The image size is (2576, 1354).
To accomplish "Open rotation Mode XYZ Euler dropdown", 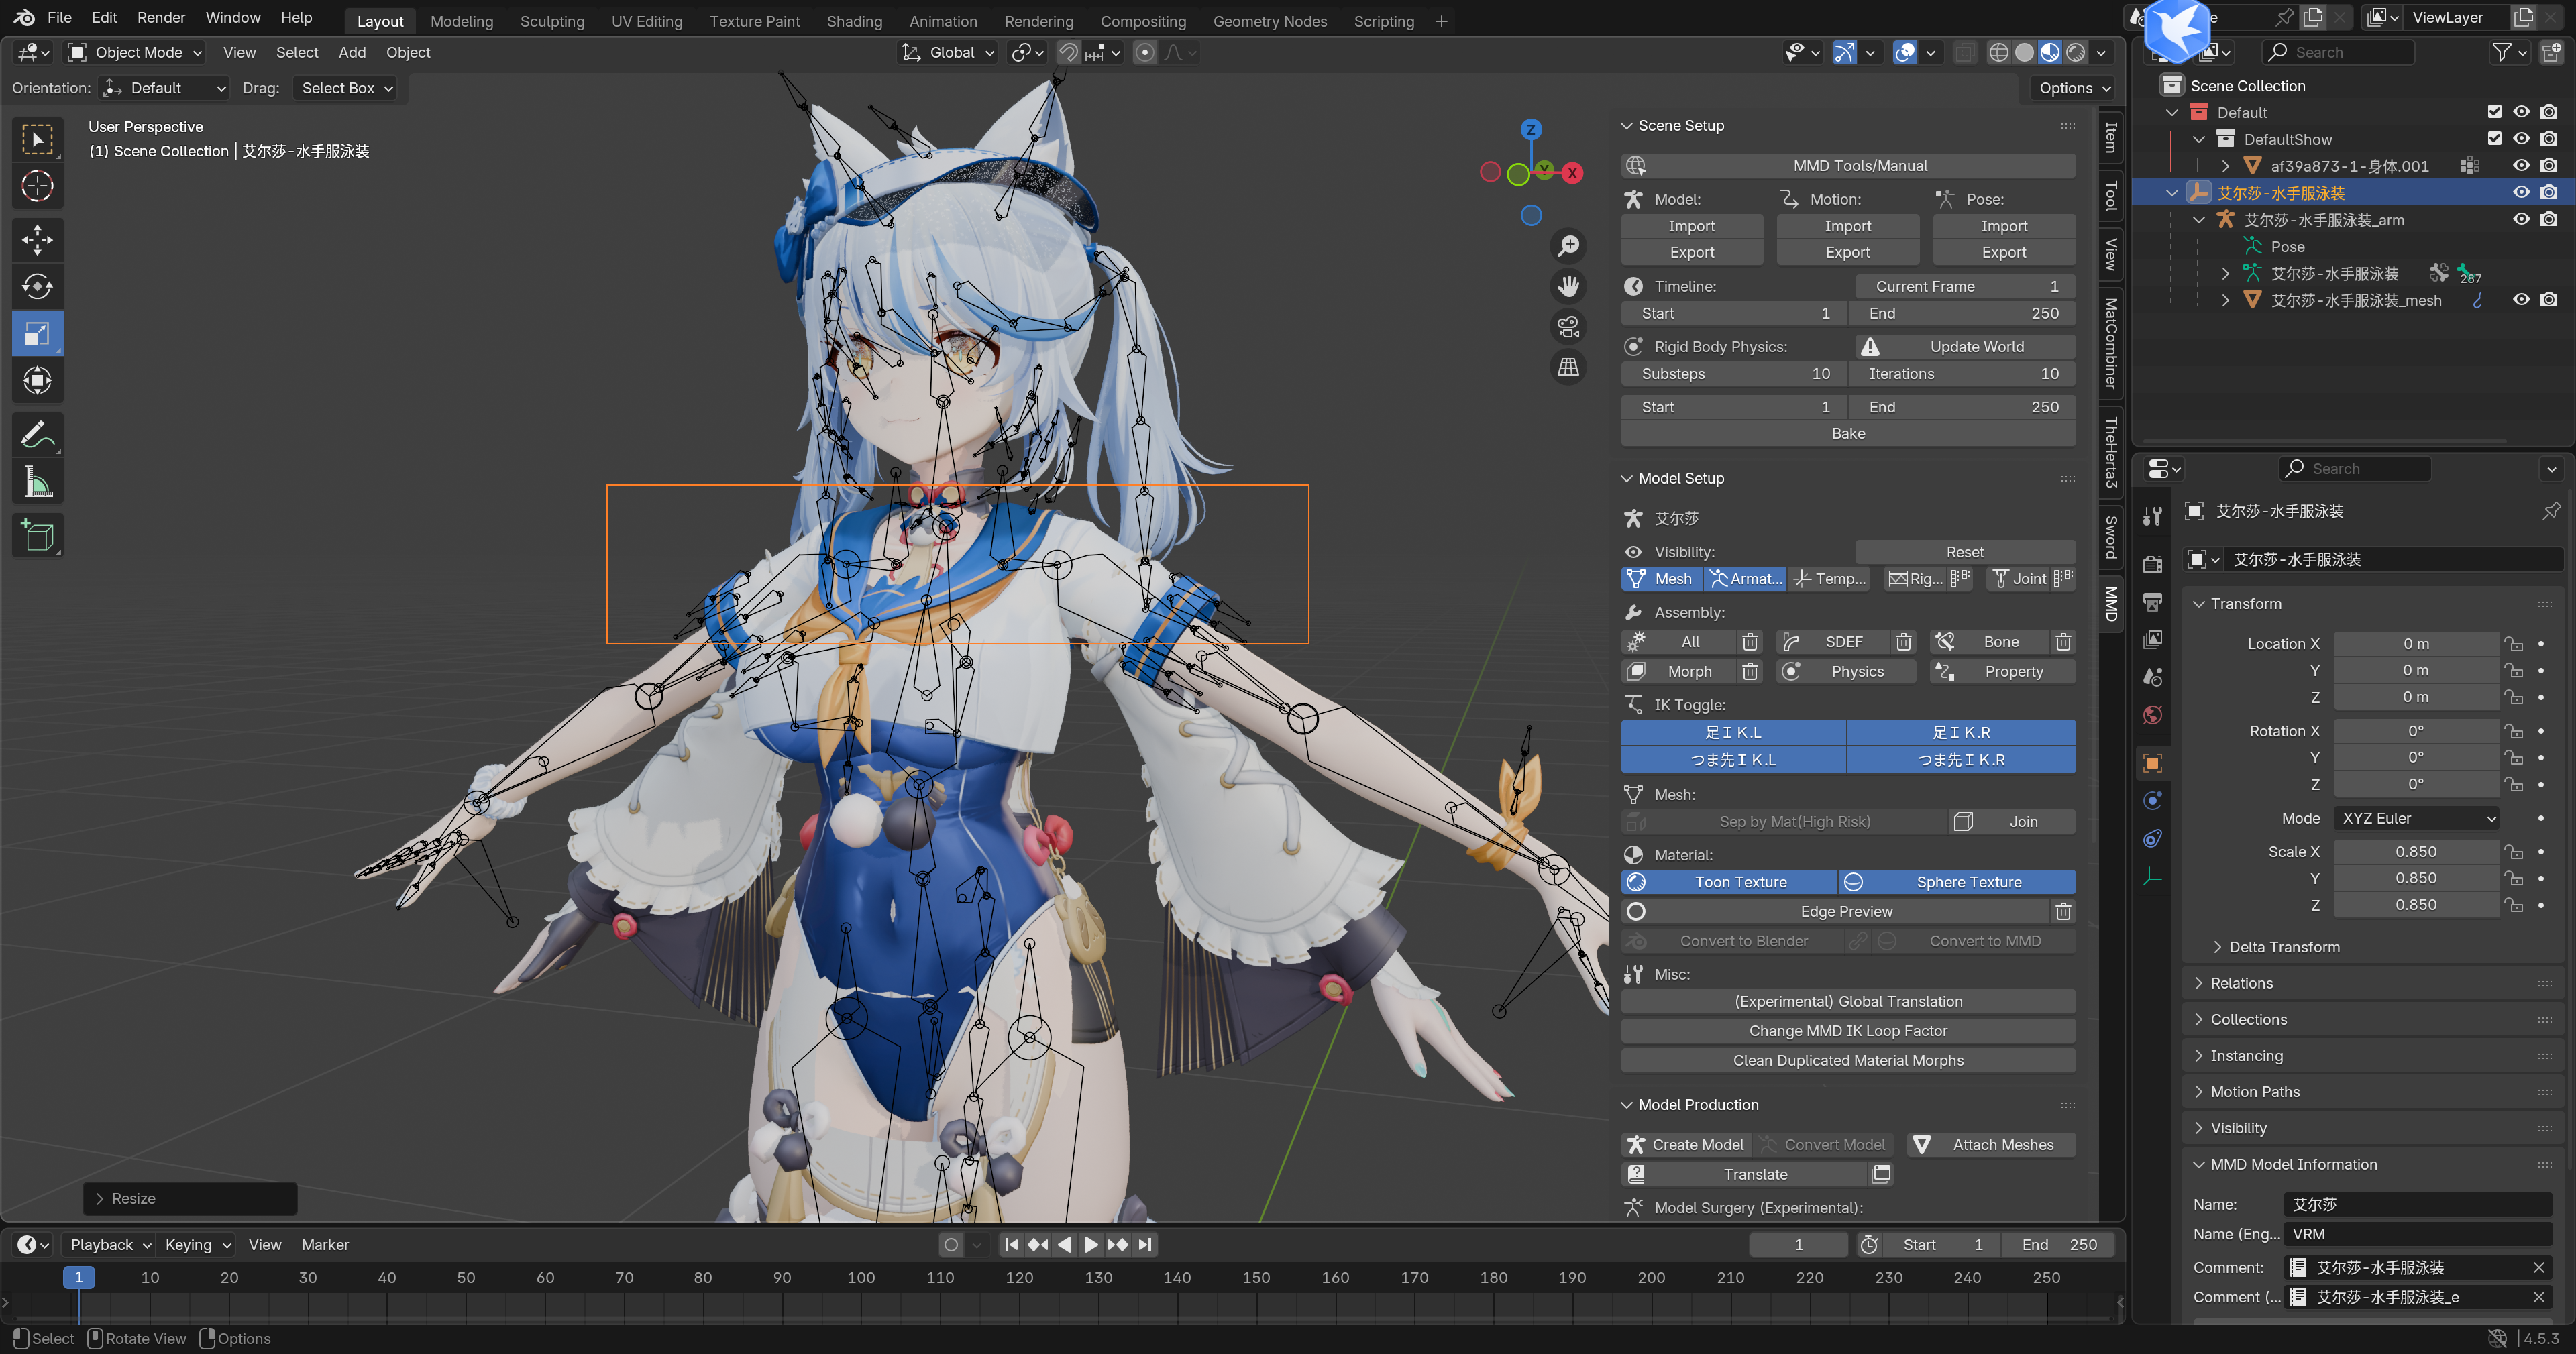I will click(x=2416, y=818).
